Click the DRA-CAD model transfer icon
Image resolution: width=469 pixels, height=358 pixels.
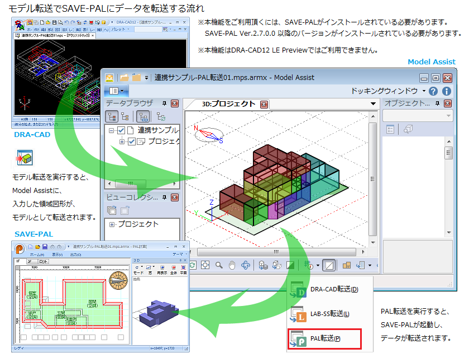click(25, 158)
